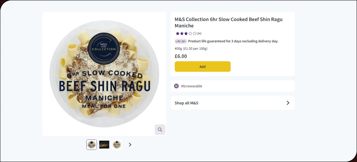
Task: Click the M&S Collection round logo on image
Action: [x=103, y=47]
